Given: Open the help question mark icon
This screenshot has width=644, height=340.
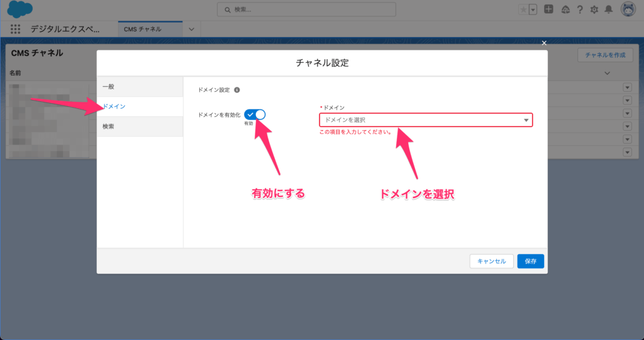Looking at the screenshot, I should point(579,9).
